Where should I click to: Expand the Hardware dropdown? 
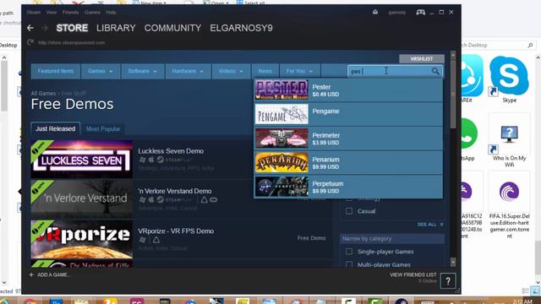click(188, 71)
